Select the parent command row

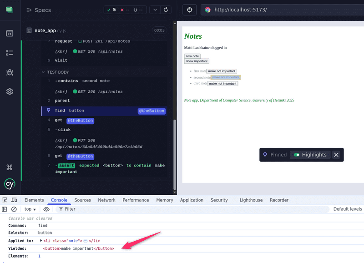(x=105, y=101)
